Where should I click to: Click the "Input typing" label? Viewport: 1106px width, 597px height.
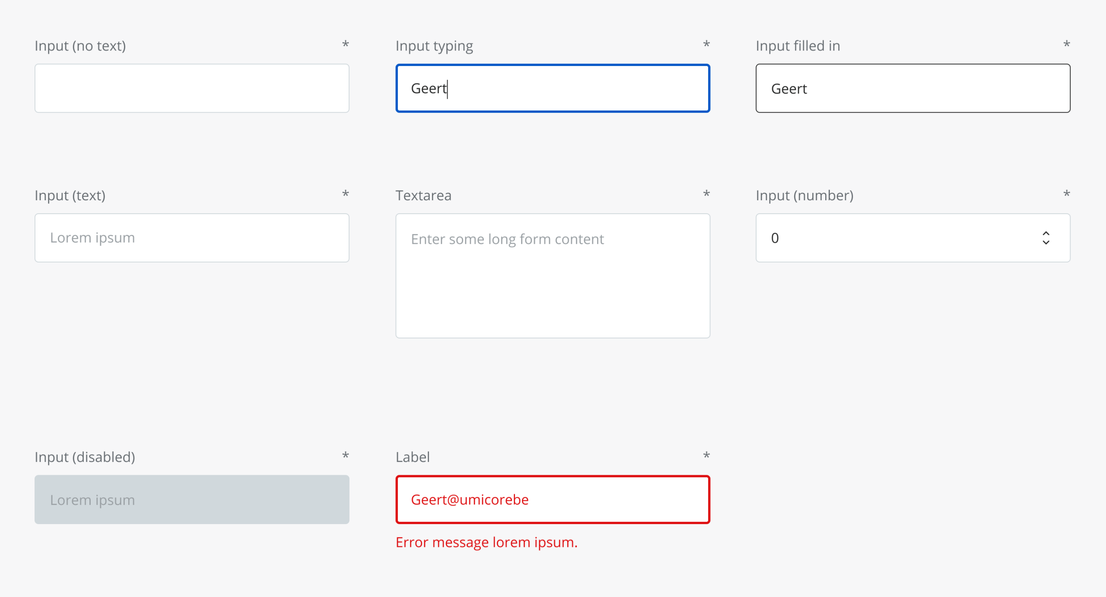[434, 46]
